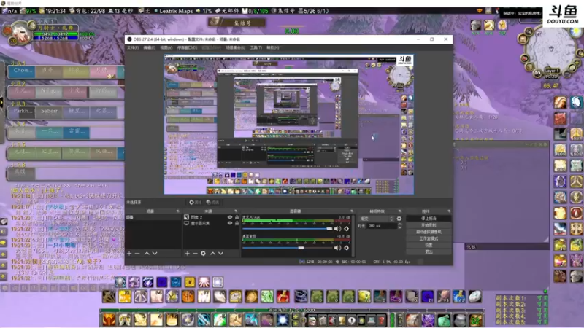
Task: Undock the Controls panel via header icon
Action: coord(449,211)
